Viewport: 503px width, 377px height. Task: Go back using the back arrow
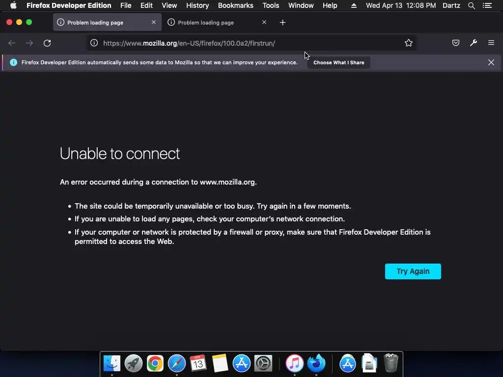pyautogui.click(x=12, y=43)
